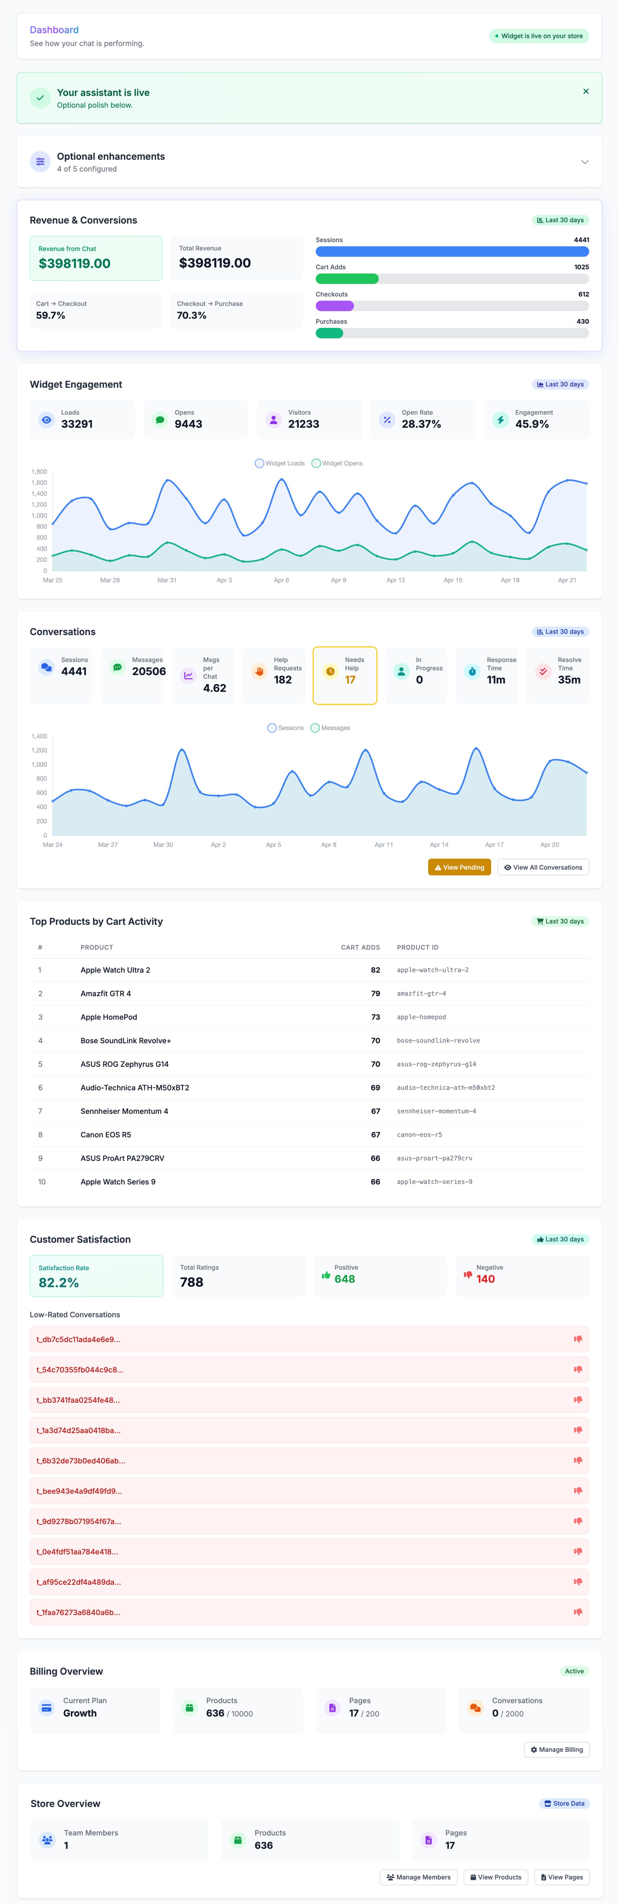
Task: Click the Optional enhancements sliders icon
Action: coord(40,161)
